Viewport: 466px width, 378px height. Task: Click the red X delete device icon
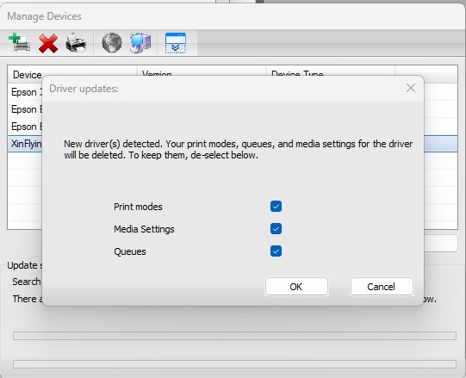click(x=48, y=43)
